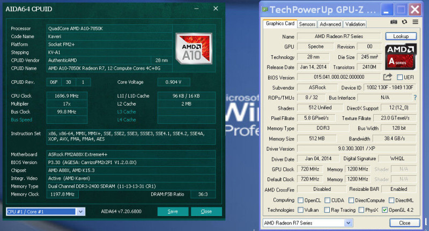Enable the OpenCL checkbox
The height and width of the screenshot is (231, 429).
[300, 200]
